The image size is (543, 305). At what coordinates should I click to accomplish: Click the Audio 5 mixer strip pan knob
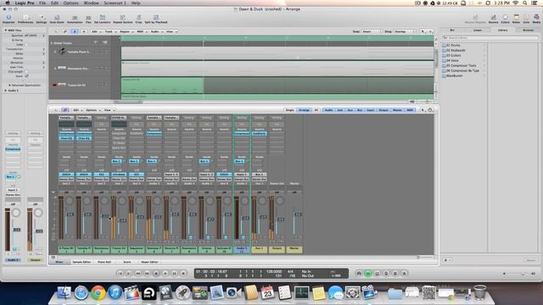[x=245, y=201]
